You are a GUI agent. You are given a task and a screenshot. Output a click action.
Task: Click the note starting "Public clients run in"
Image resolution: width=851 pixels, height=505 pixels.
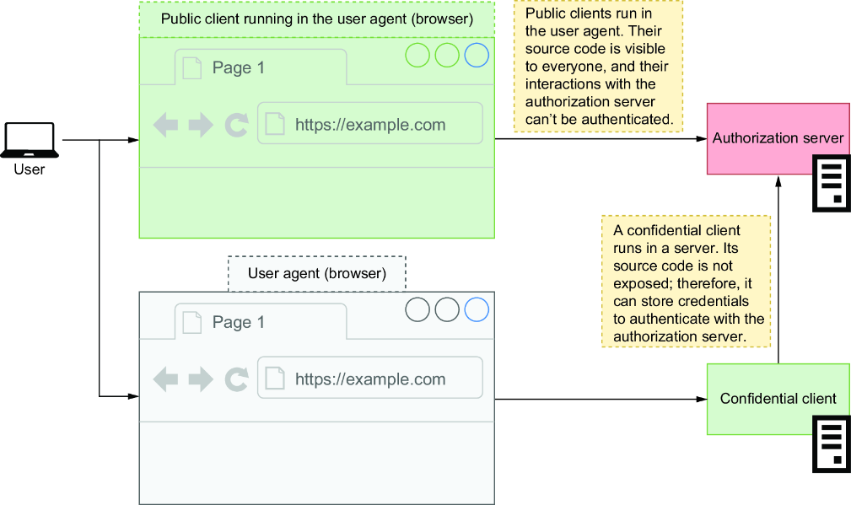(598, 66)
